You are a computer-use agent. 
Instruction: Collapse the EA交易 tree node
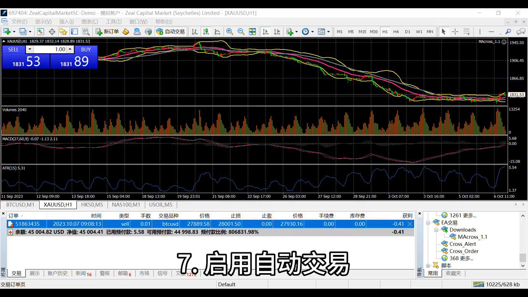tap(428, 222)
